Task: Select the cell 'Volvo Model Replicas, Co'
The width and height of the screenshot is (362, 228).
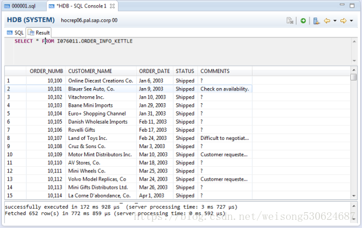Action: [x=101, y=179]
